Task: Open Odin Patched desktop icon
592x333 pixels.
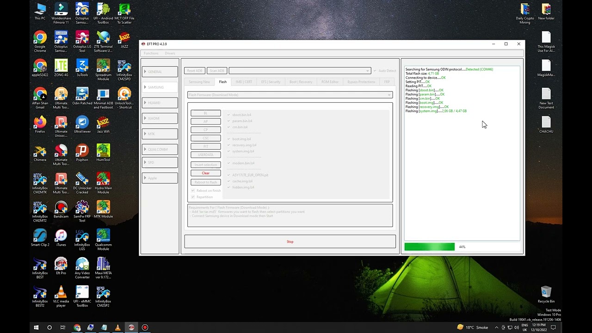Action: click(82, 96)
